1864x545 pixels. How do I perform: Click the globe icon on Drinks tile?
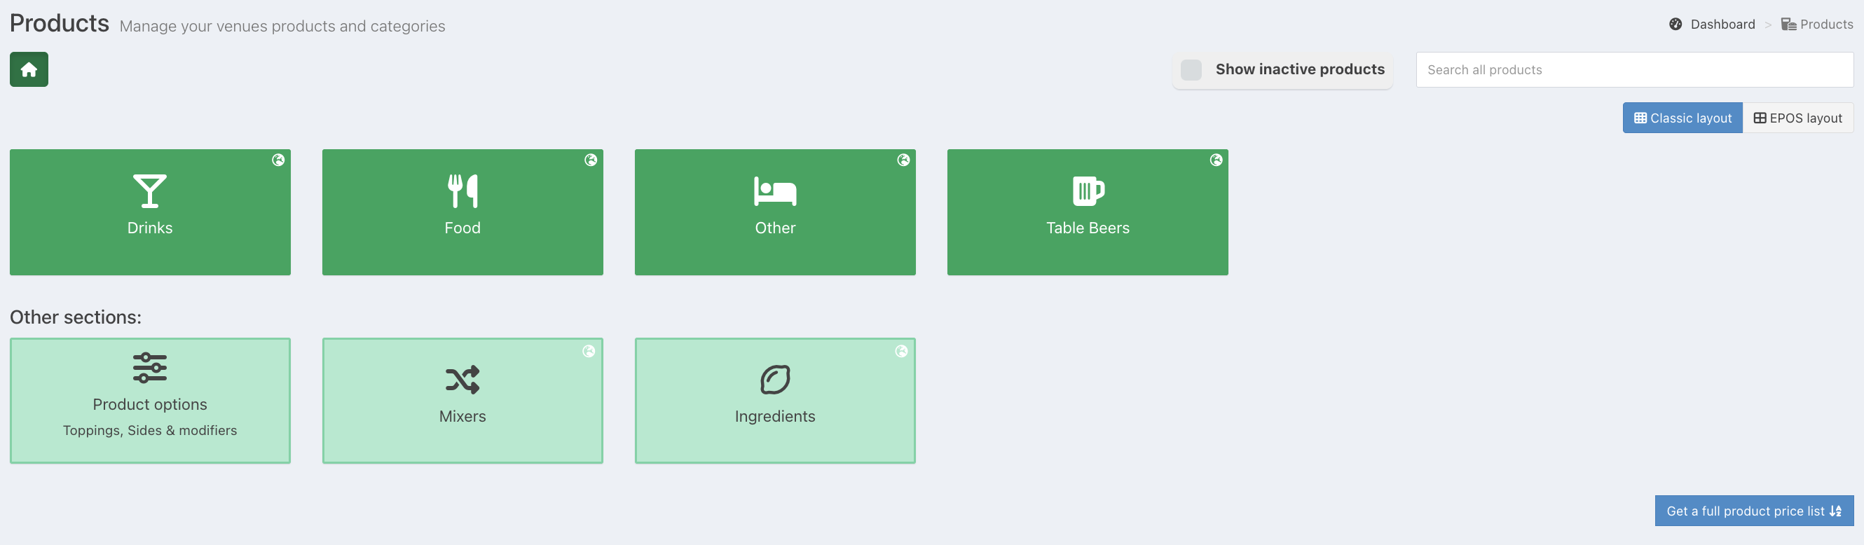click(x=279, y=160)
